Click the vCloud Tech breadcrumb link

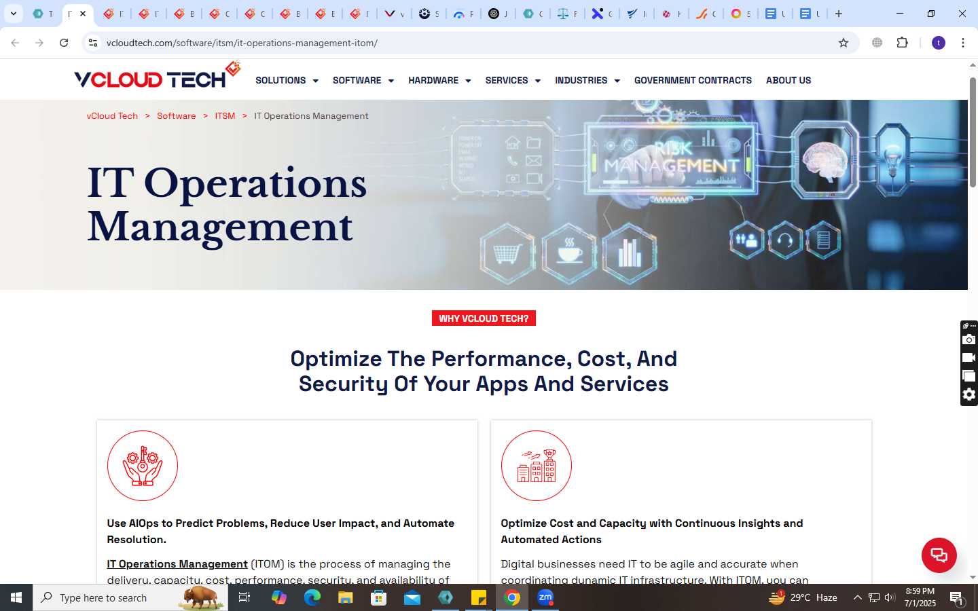tap(112, 116)
